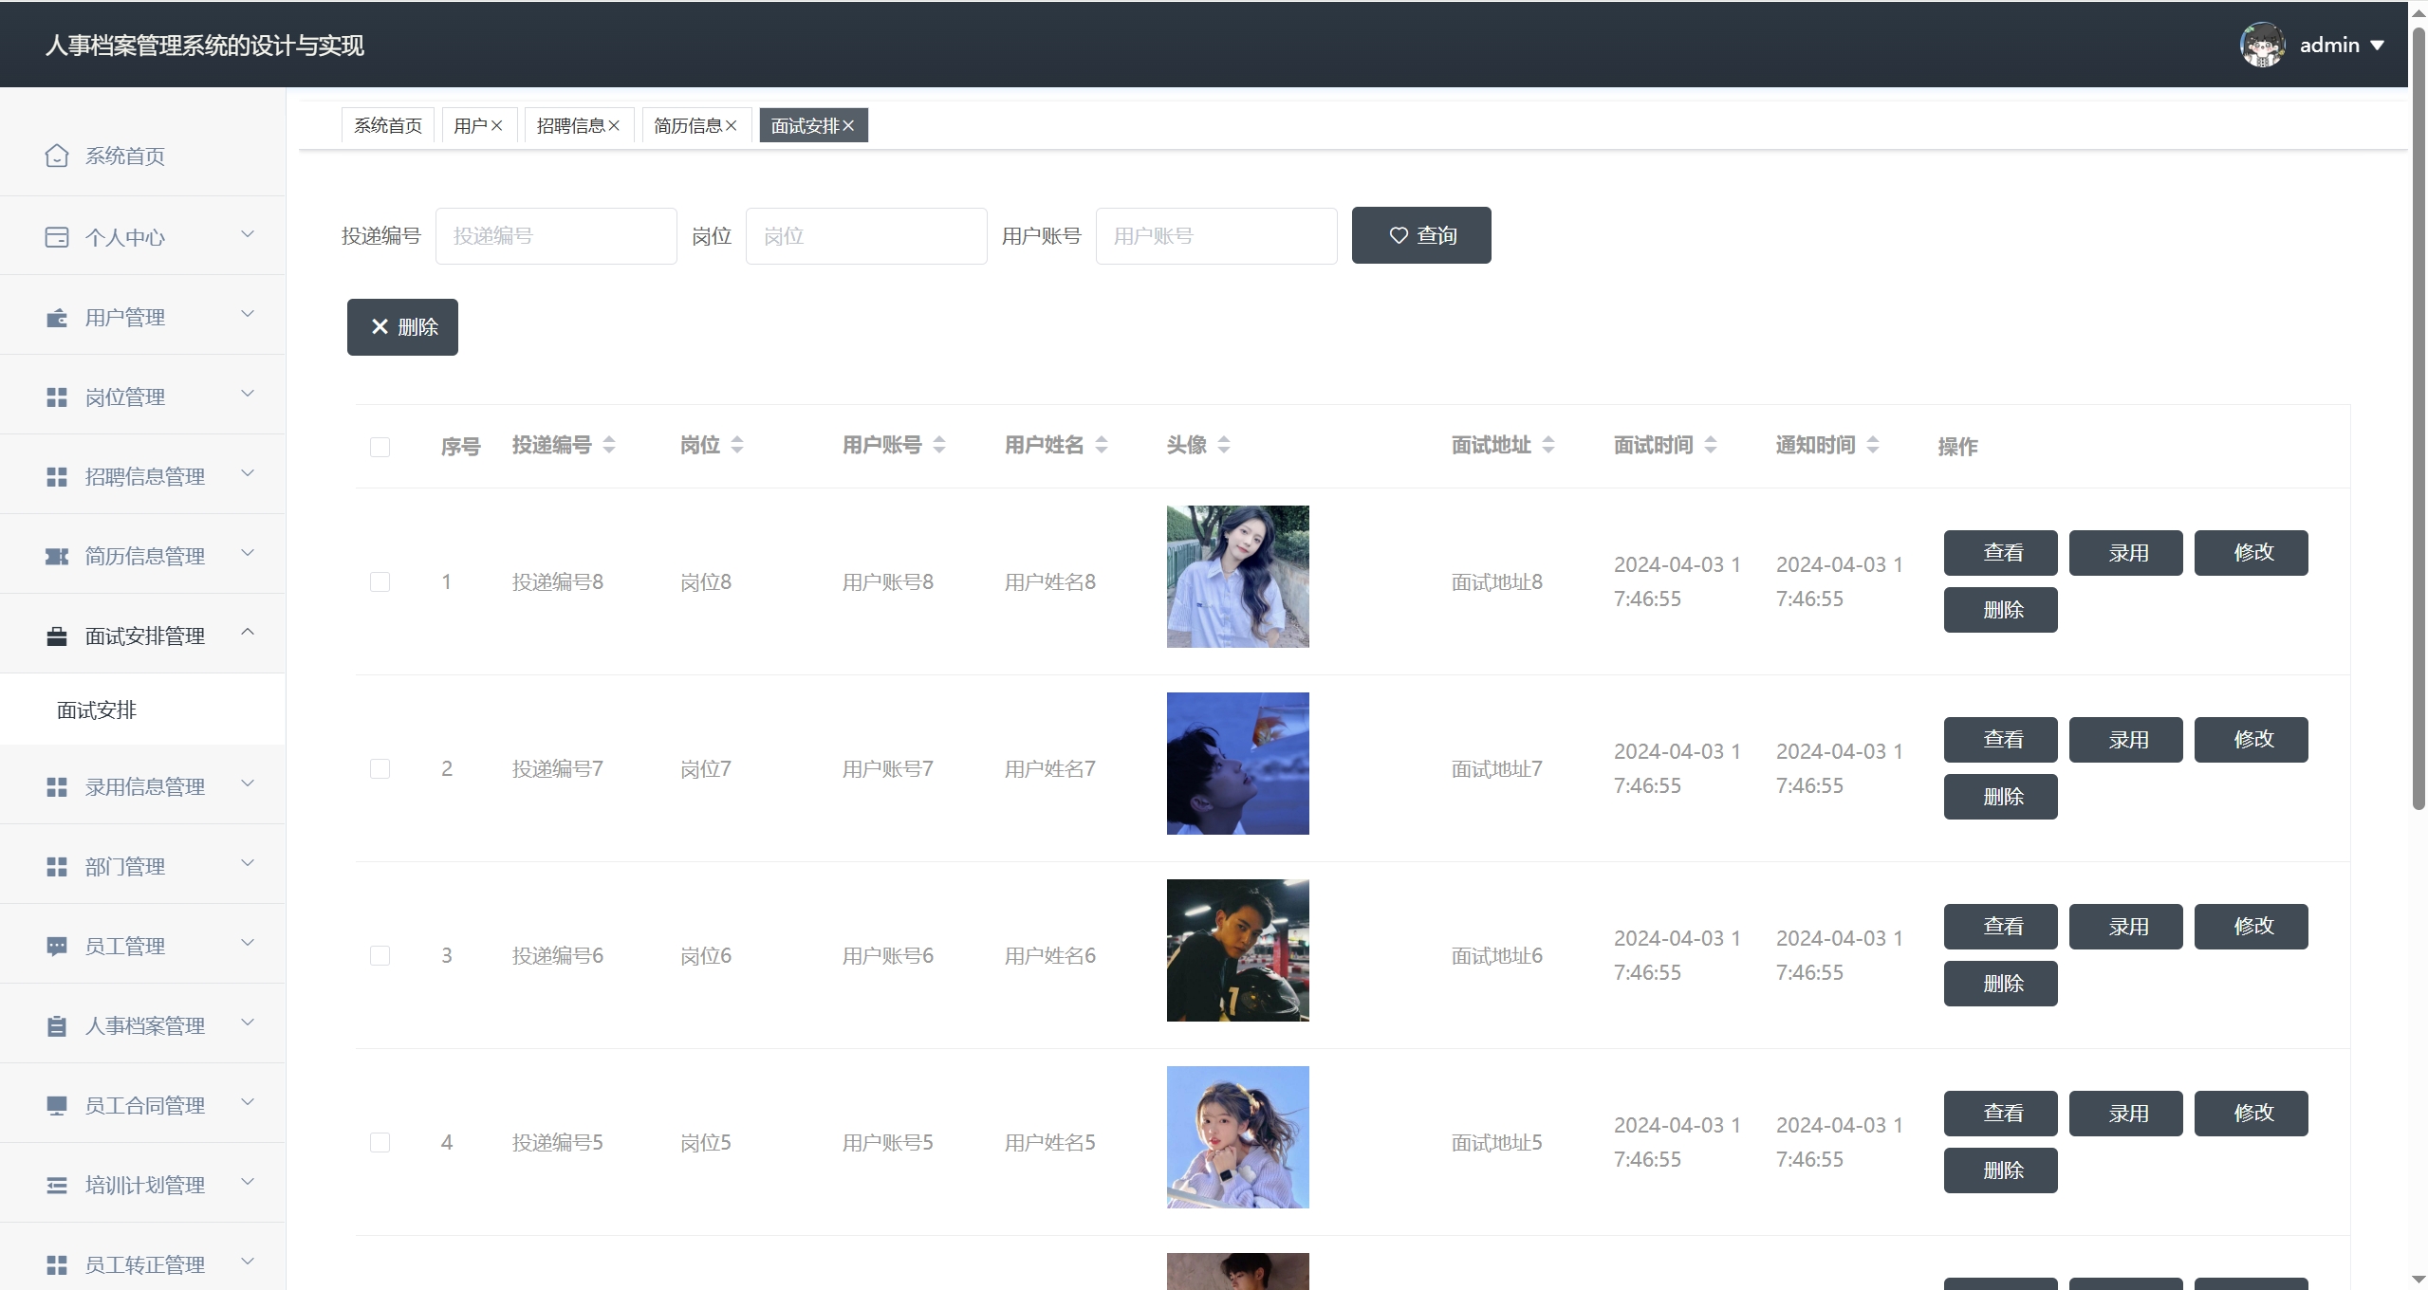Open the avatar photo of 用户姓名6
This screenshot has height=1290, width=2428.
pos(1238,950)
